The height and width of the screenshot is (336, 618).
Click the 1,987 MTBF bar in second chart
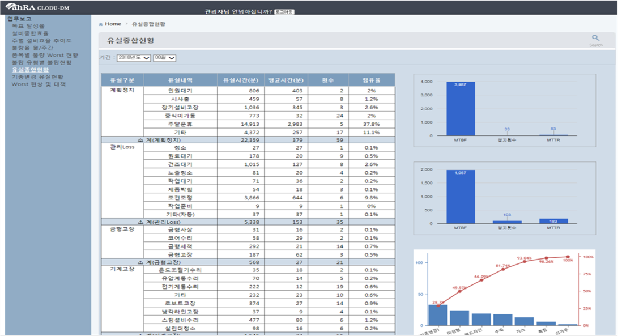461,197
